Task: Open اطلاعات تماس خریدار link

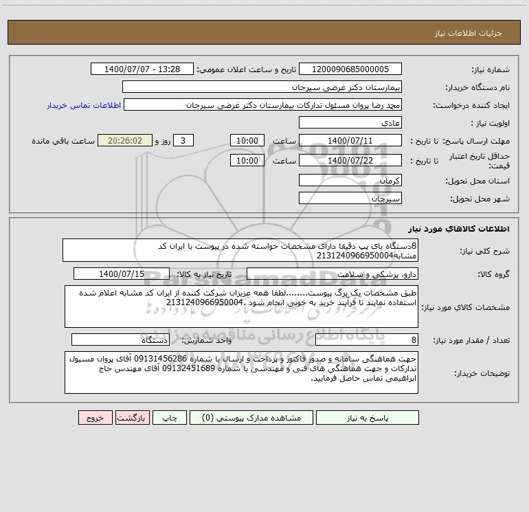Action: click(x=84, y=105)
